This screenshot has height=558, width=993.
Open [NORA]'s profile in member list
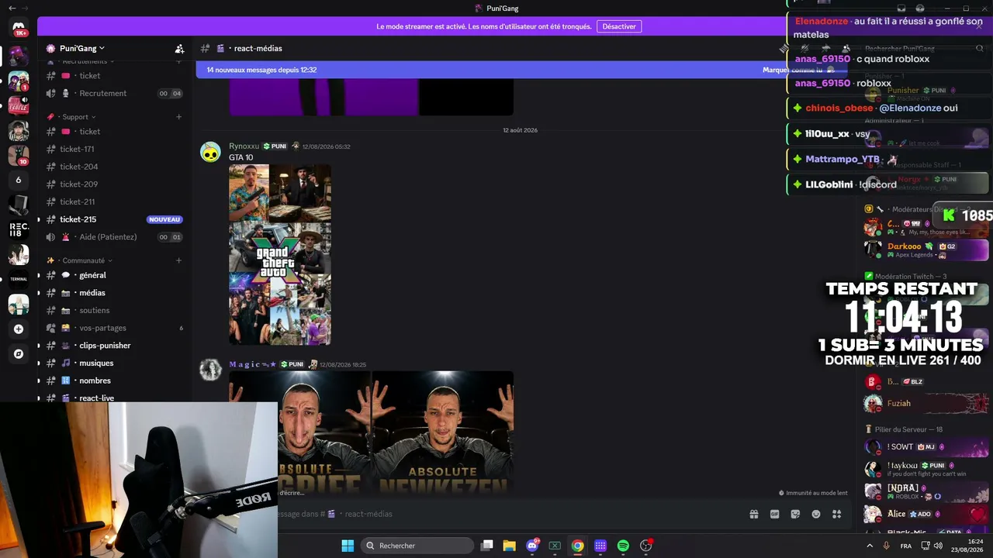tap(926, 491)
